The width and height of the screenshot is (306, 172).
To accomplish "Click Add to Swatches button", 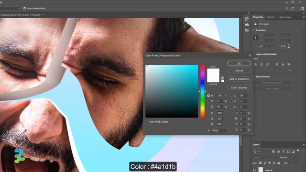I will 239,79.
